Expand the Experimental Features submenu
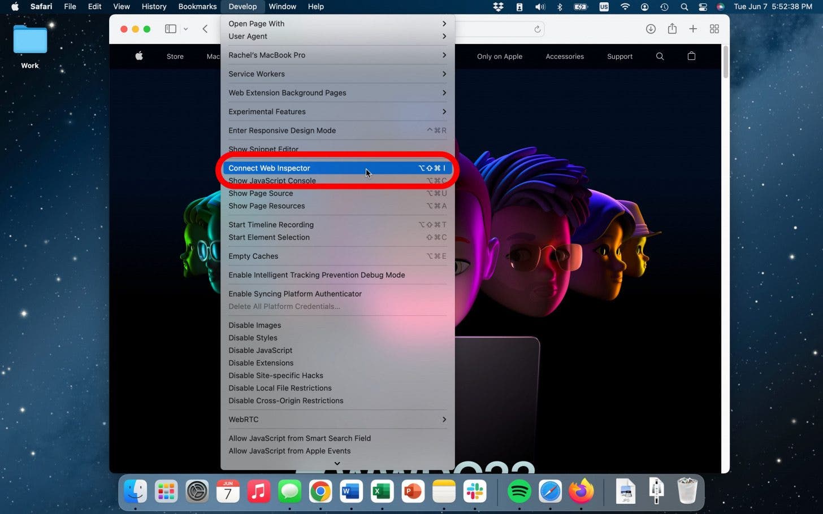Viewport: 823px width, 514px height. (267, 111)
